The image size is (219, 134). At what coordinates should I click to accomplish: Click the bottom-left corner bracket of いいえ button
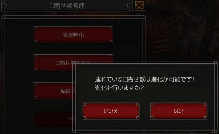coord(84,118)
